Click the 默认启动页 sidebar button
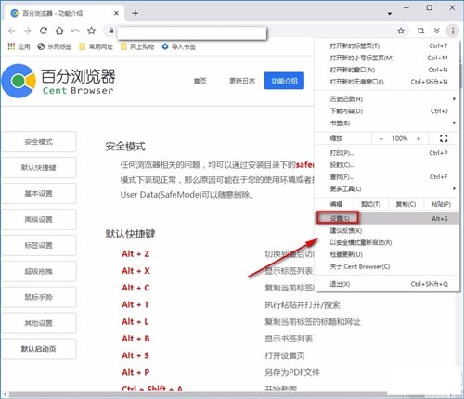This screenshot has width=464, height=399. (x=39, y=349)
